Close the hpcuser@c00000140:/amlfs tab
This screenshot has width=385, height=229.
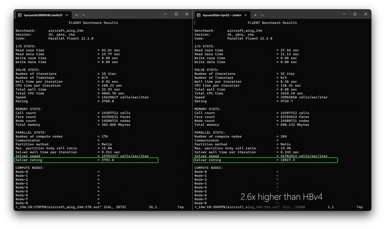coord(67,15)
